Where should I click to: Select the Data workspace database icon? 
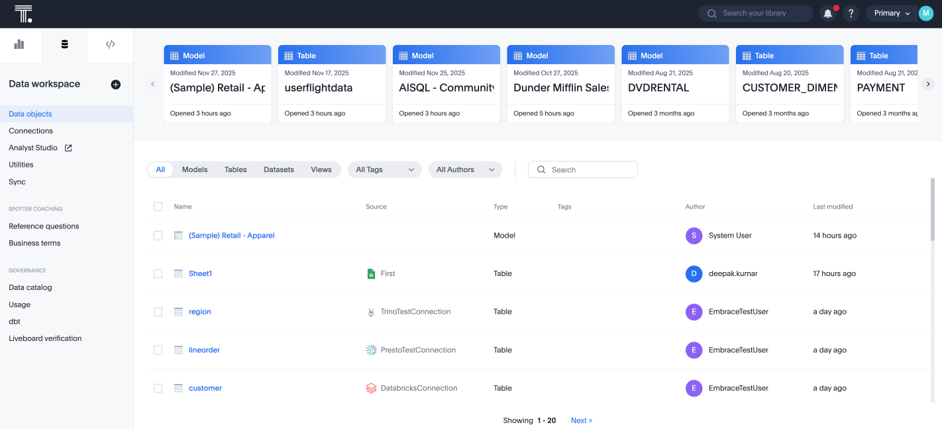pos(66,42)
